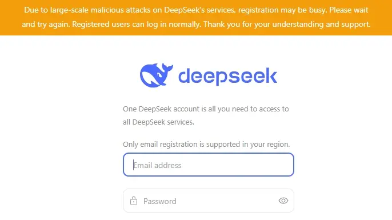Click "DeepSeek's services" phrase in orange banner

click(x=199, y=10)
